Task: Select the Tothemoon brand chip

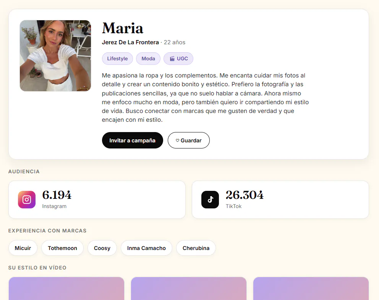Action: 62,248
